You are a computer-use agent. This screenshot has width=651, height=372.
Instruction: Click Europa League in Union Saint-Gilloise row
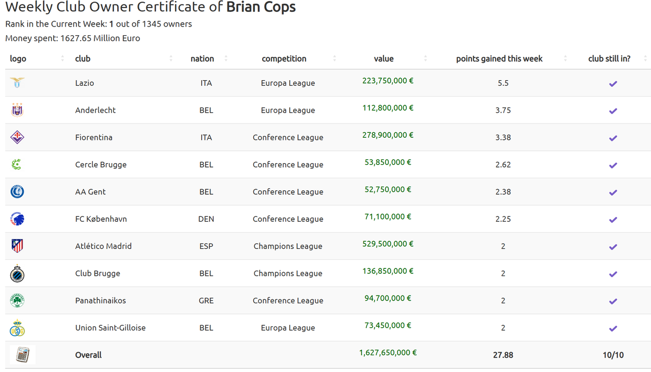[288, 328]
